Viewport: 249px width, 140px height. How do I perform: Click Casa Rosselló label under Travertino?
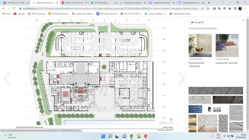[195, 59]
